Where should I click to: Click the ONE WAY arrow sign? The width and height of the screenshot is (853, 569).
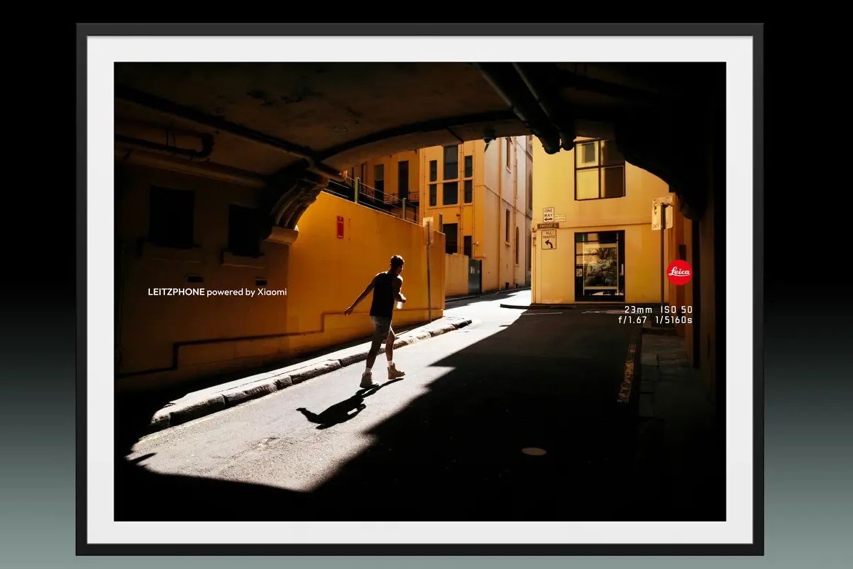(548, 214)
